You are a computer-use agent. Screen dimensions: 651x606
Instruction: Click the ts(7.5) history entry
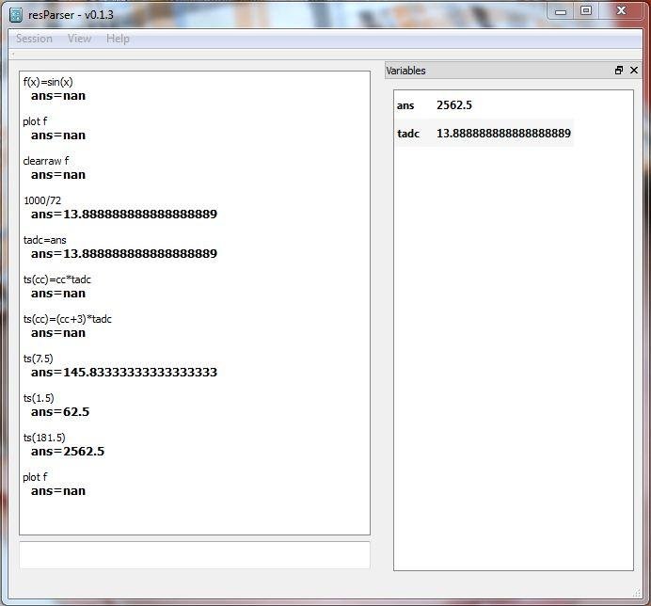point(39,359)
